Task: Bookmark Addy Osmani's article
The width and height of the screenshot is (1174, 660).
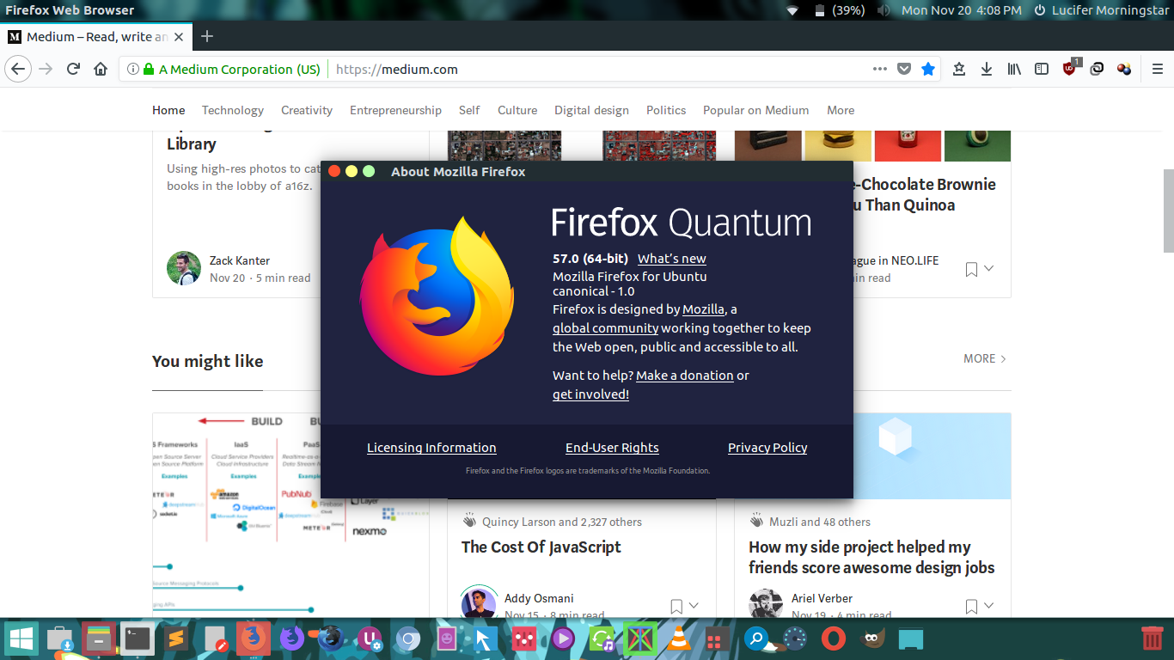Action: pos(676,607)
